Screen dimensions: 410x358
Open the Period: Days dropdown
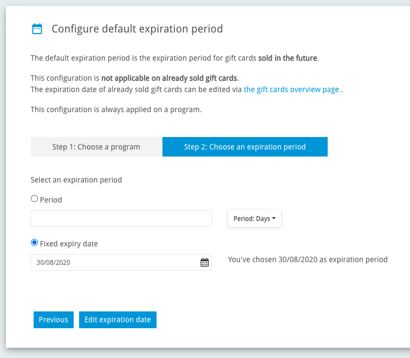(255, 219)
